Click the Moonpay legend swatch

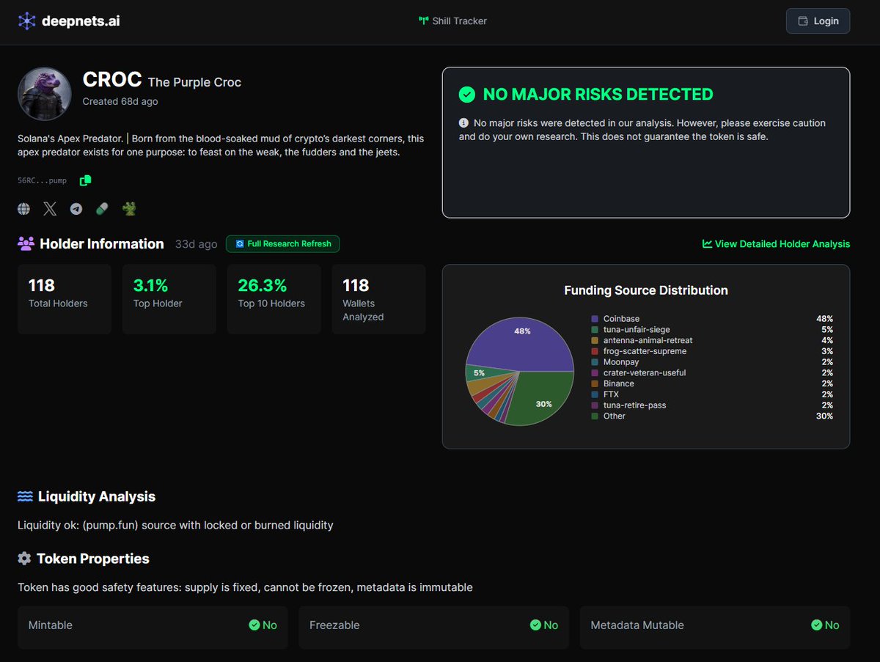pyautogui.click(x=595, y=362)
